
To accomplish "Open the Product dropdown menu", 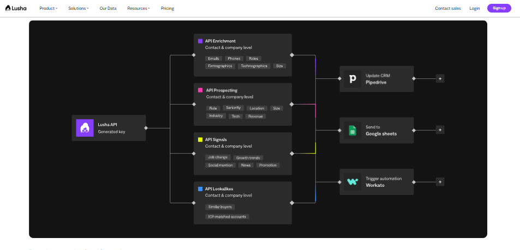I will tap(49, 8).
